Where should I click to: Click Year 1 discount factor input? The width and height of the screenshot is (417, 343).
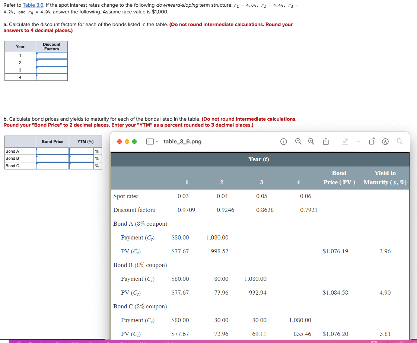[52, 55]
